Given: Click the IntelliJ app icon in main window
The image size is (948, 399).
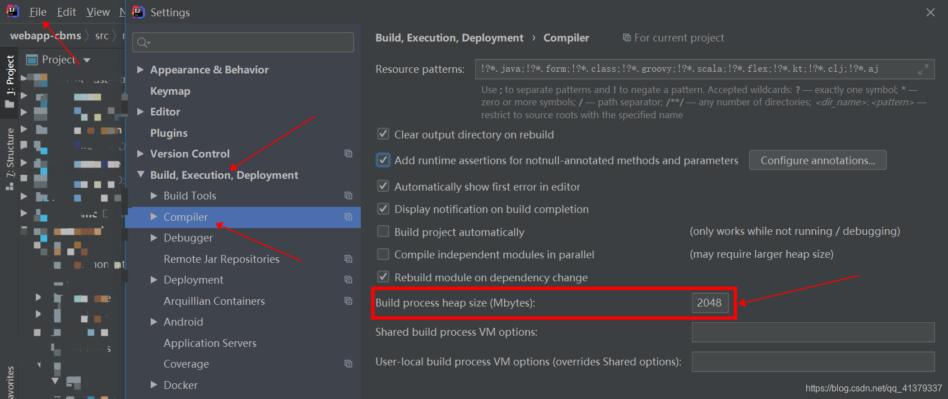Looking at the screenshot, I should [12, 11].
